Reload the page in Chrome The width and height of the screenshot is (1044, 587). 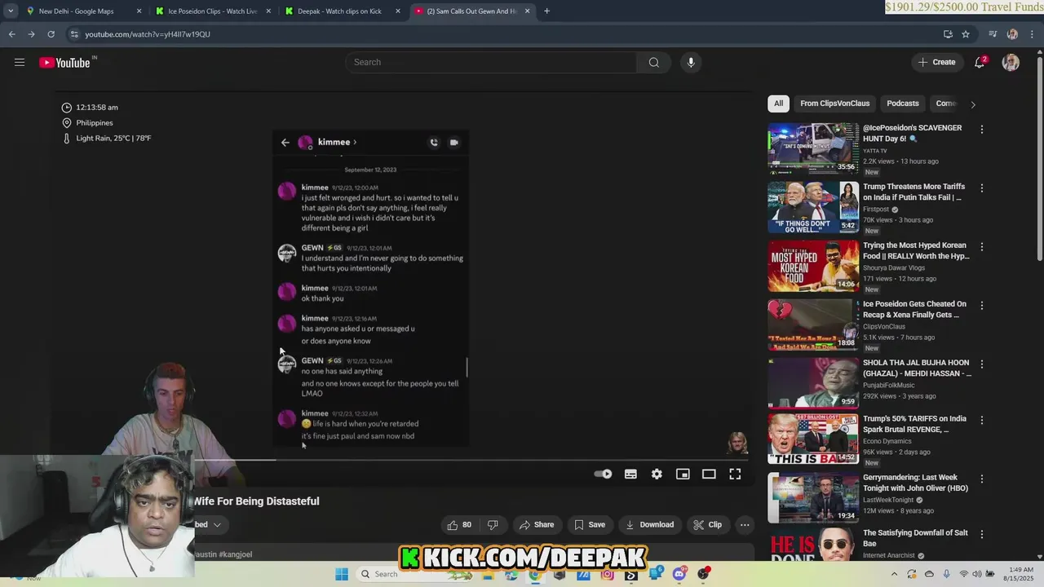coord(51,34)
